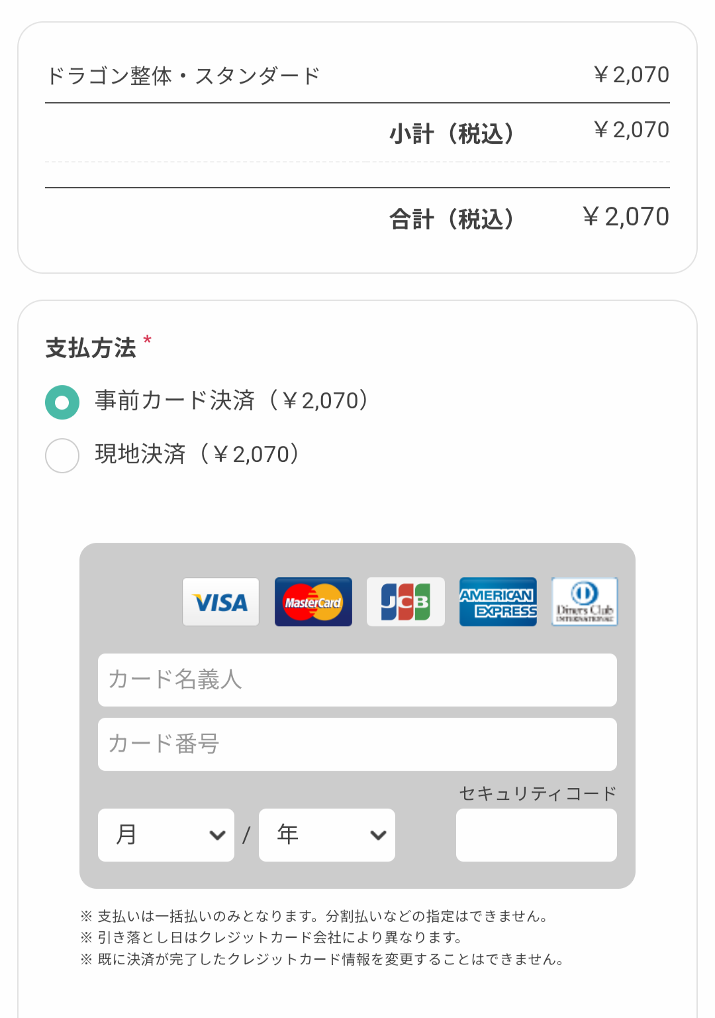Click the chevron arrow on month selector

coord(217,835)
